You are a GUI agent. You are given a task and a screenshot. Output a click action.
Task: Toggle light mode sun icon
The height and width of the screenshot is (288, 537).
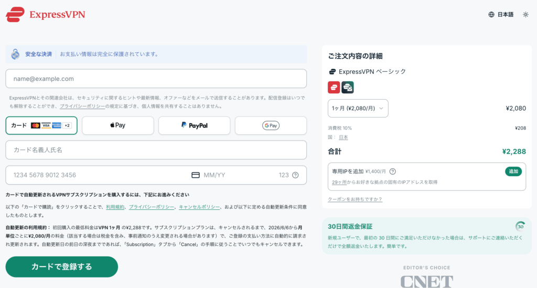[525, 14]
